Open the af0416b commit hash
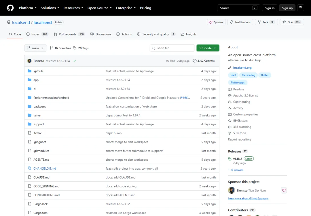Image resolution: width=311 pixels, height=216 pixels. click(x=170, y=61)
